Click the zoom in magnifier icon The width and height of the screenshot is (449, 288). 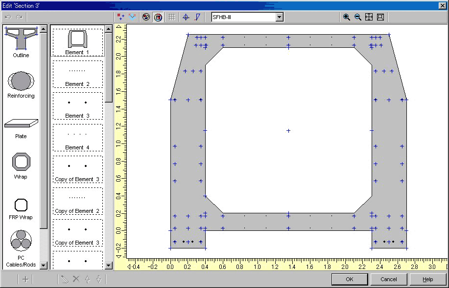click(x=347, y=17)
